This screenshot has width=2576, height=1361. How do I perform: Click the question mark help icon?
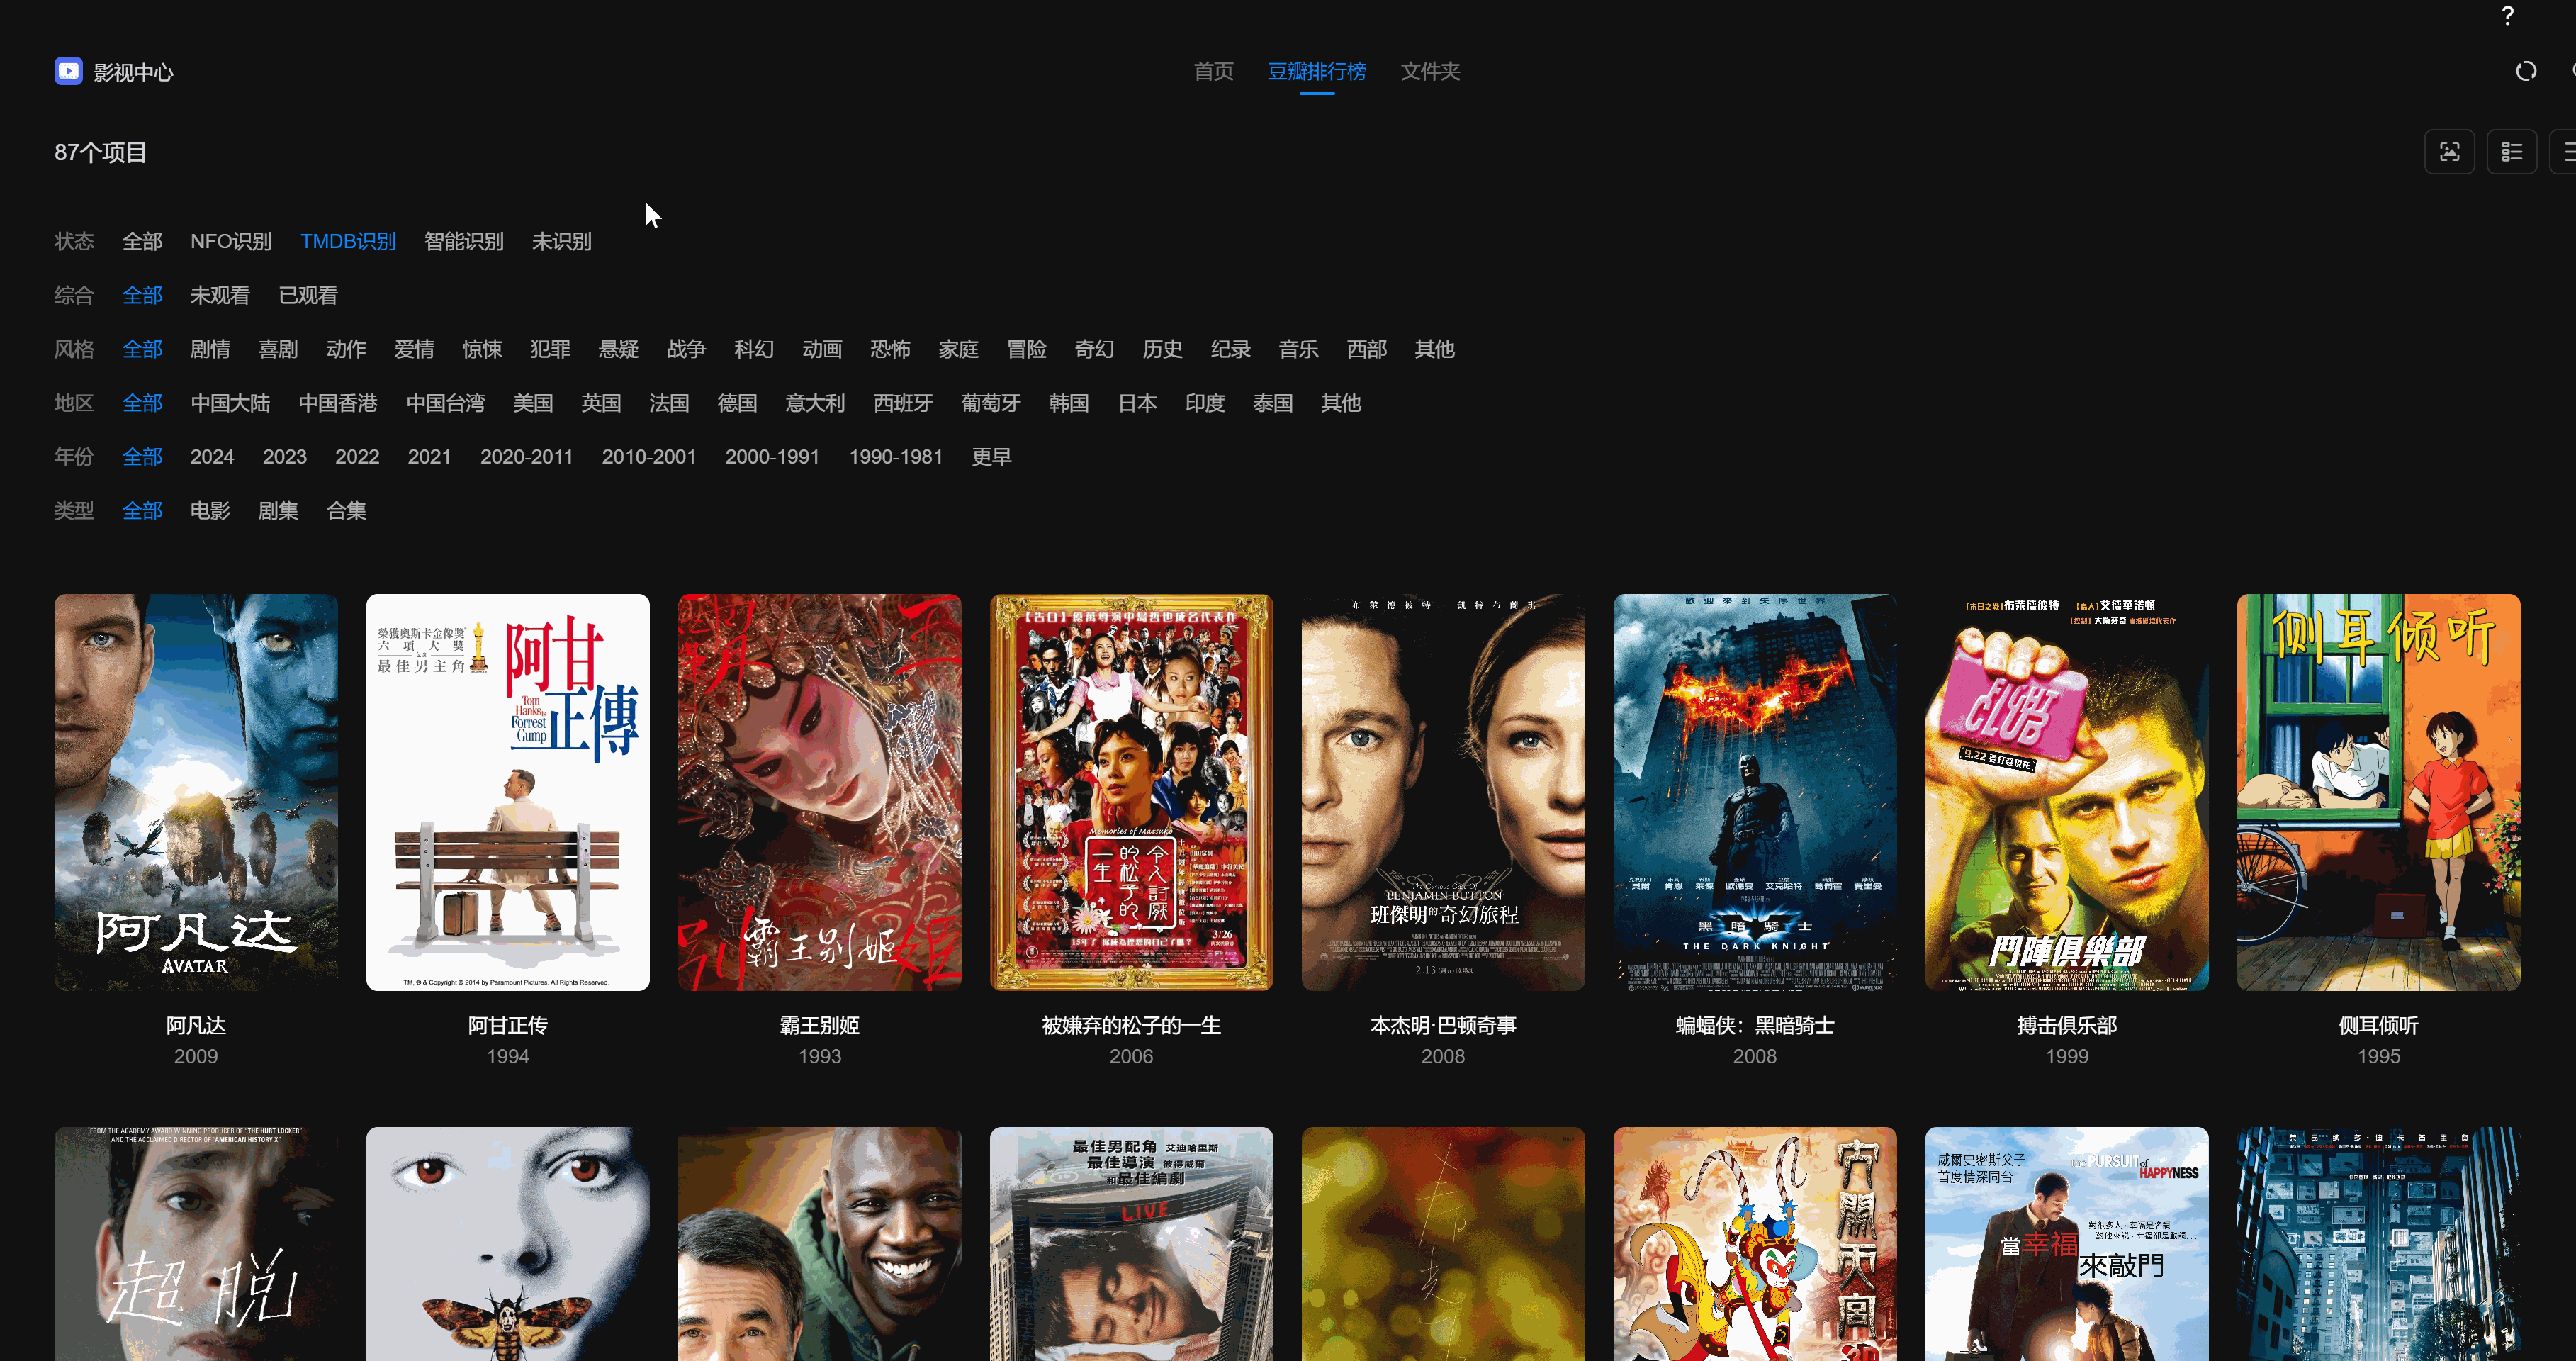coord(2507,16)
